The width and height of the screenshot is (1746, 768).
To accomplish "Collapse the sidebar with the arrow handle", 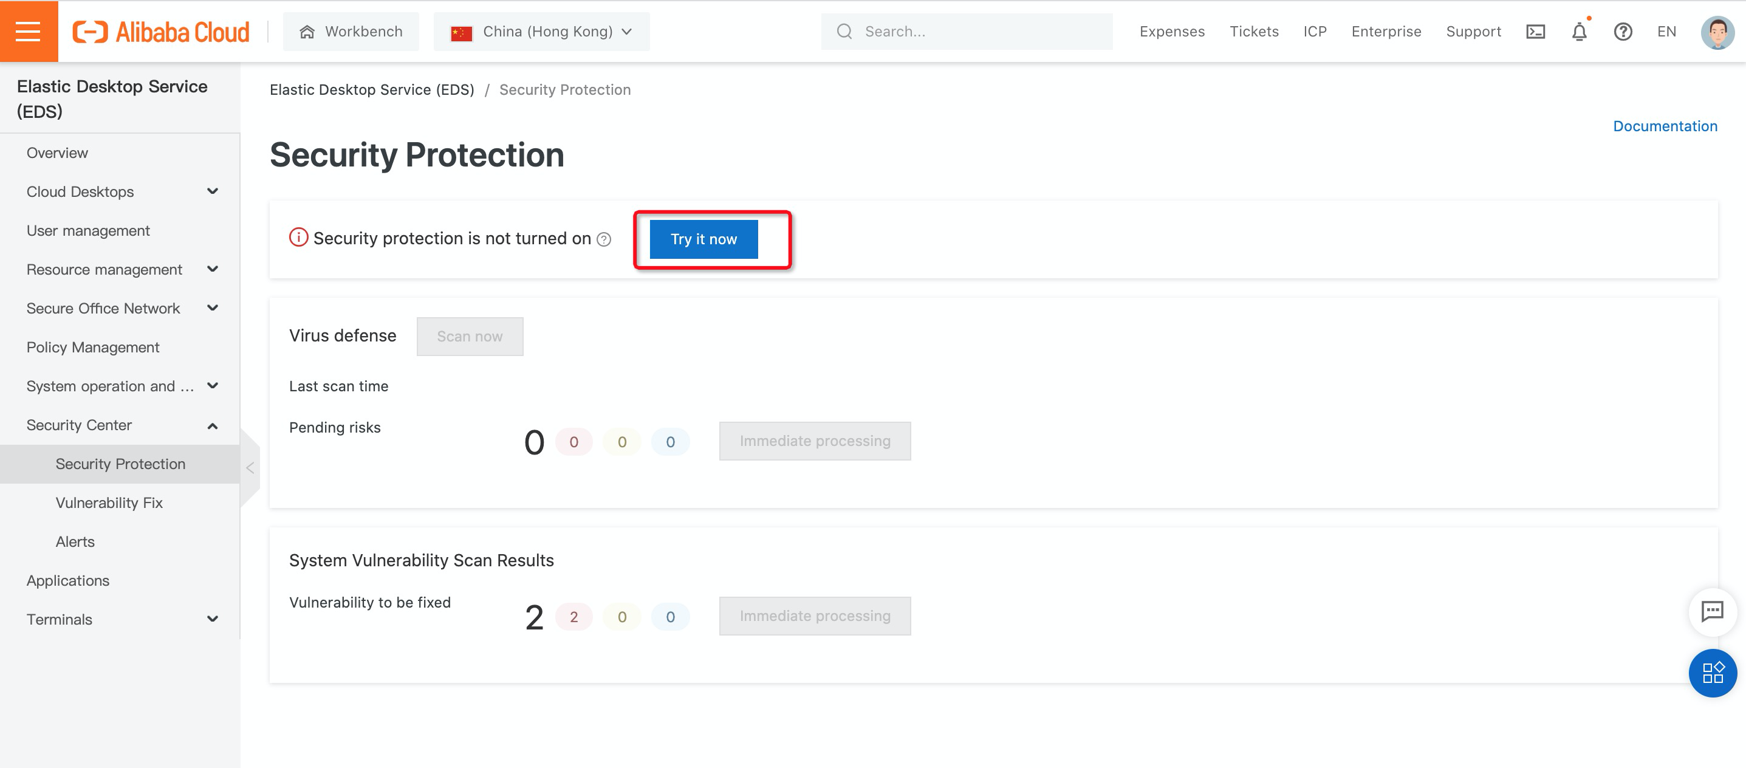I will click(x=250, y=468).
